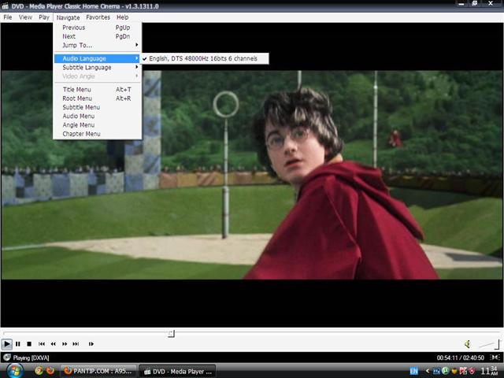Screen dimensions: 504x378
Task: Select Audio Menu entry
Action: pyautogui.click(x=98, y=116)
